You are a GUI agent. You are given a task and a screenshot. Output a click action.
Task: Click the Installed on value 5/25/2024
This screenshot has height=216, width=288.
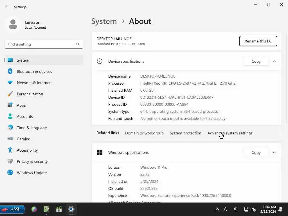(x=149, y=181)
